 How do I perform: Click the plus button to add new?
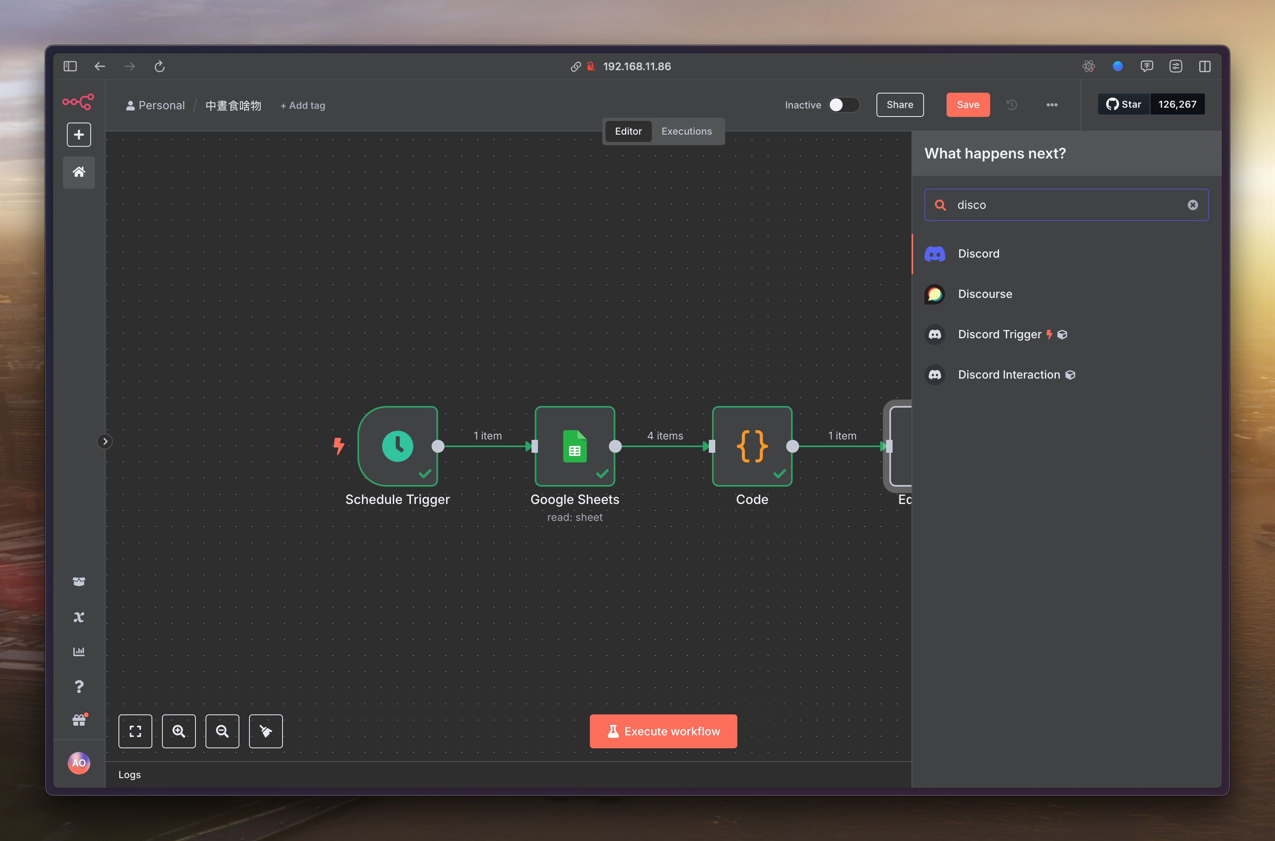pyautogui.click(x=79, y=135)
